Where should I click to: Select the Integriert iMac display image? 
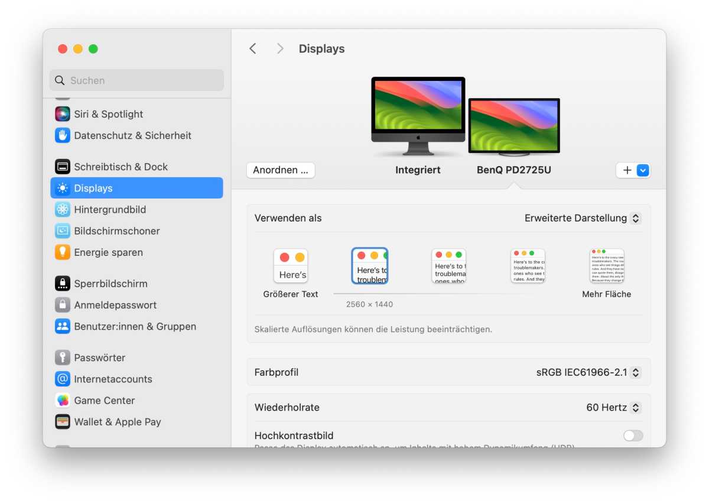pos(418,117)
